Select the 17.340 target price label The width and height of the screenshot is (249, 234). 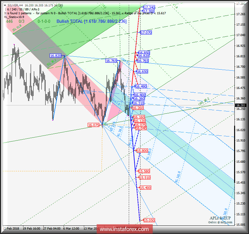click(149, 7)
